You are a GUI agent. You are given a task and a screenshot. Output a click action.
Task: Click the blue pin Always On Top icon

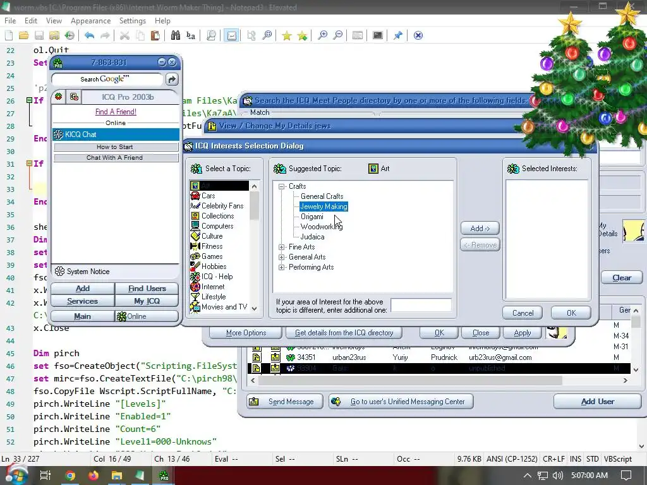[398, 35]
